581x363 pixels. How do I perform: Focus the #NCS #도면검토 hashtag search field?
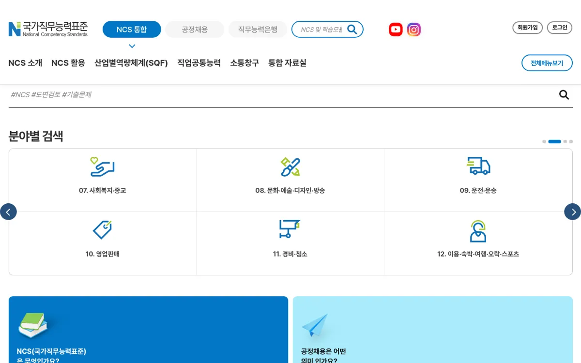tap(281, 95)
